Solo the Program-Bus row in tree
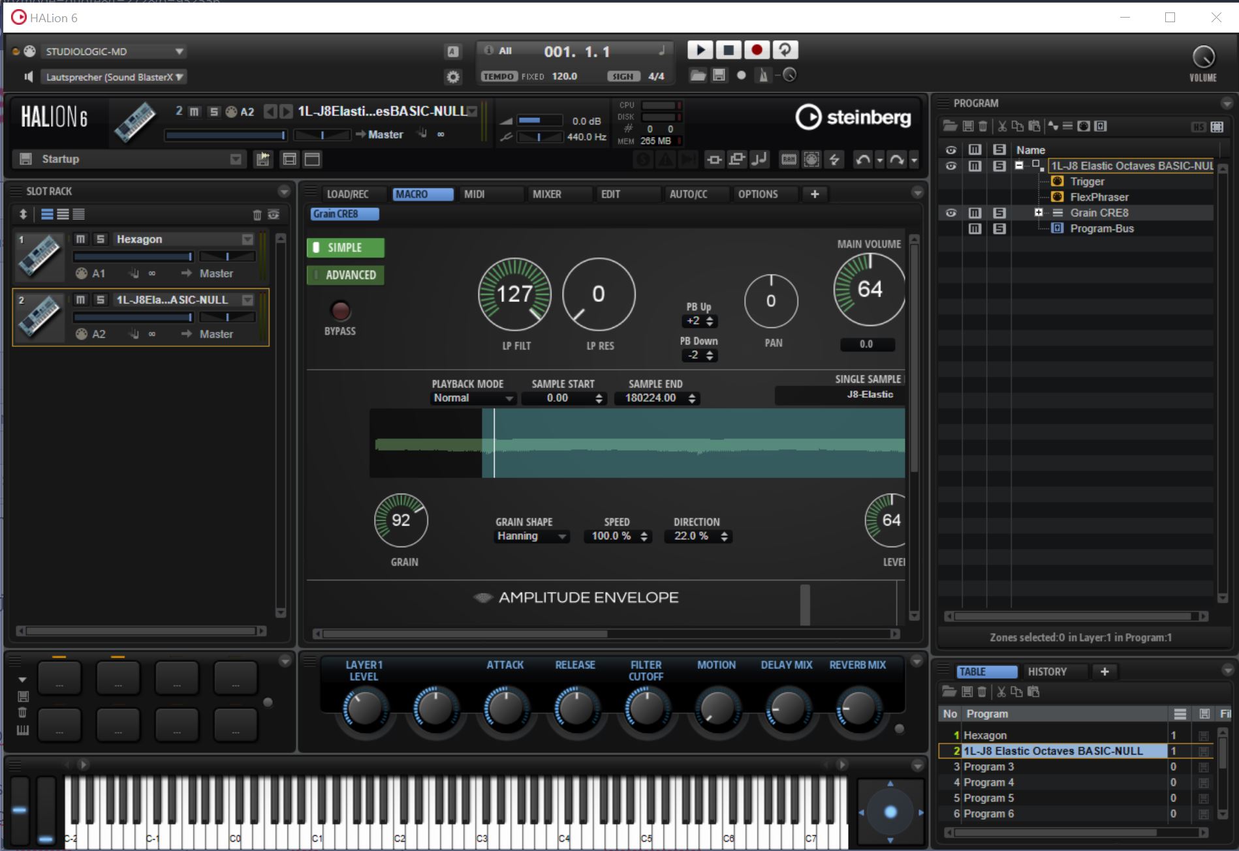Image resolution: width=1239 pixels, height=851 pixels. pyautogui.click(x=999, y=228)
